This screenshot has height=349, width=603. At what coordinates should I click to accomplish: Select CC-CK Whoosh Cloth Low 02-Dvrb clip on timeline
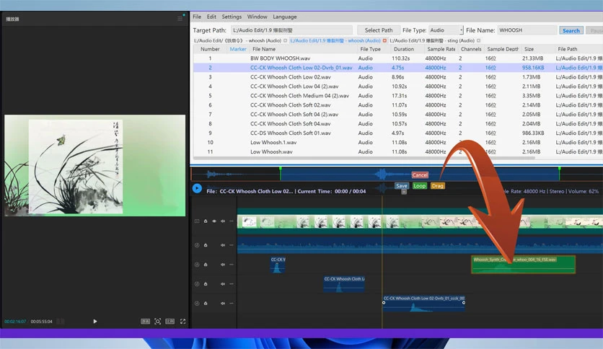(x=424, y=304)
